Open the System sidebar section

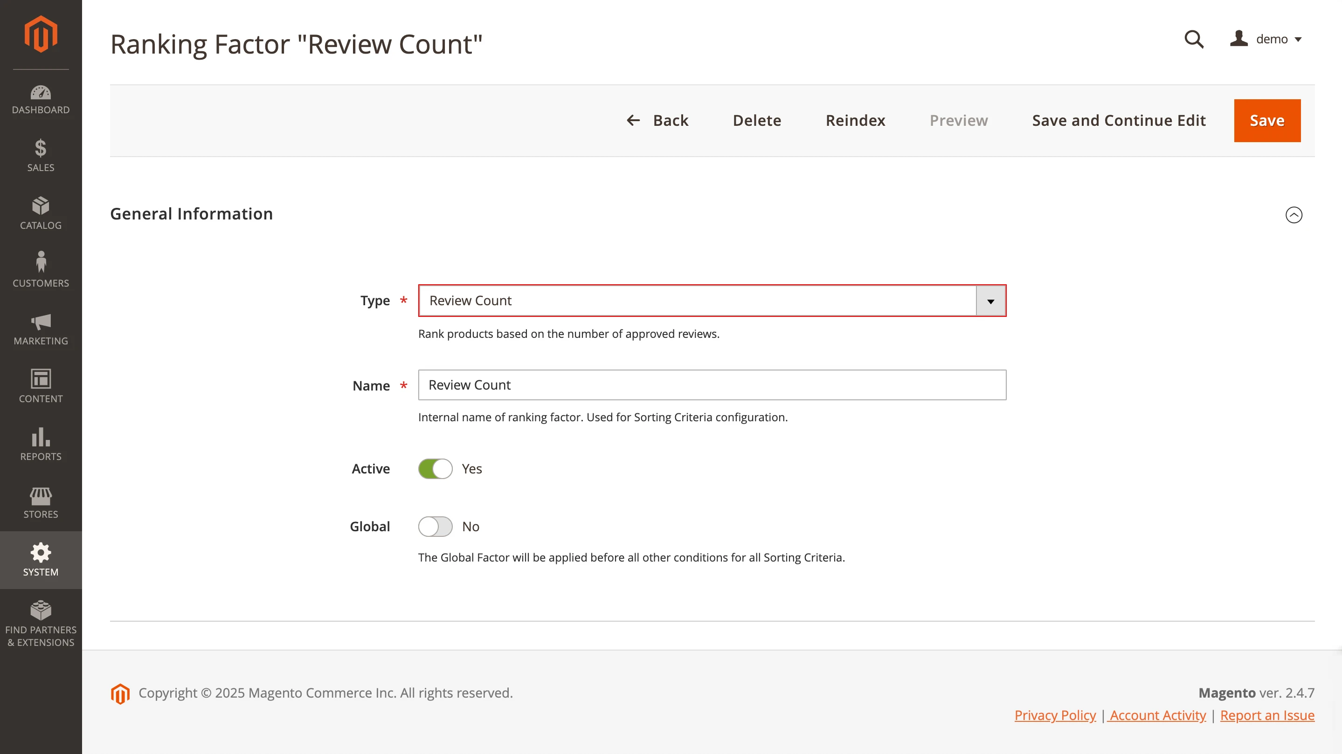[41, 560]
